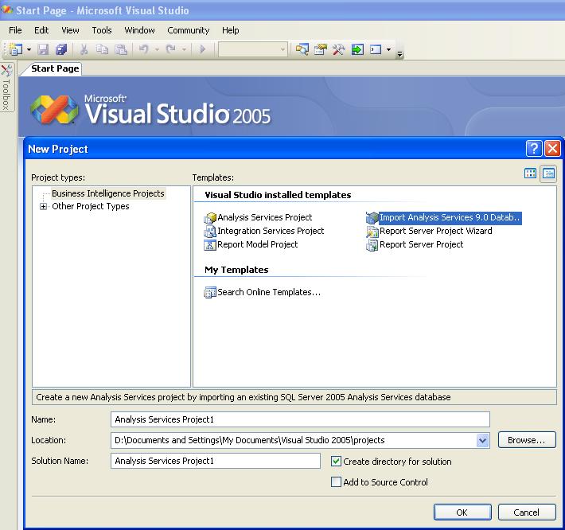The image size is (565, 530).
Task: Expand Other Project Types node
Action: (x=43, y=206)
